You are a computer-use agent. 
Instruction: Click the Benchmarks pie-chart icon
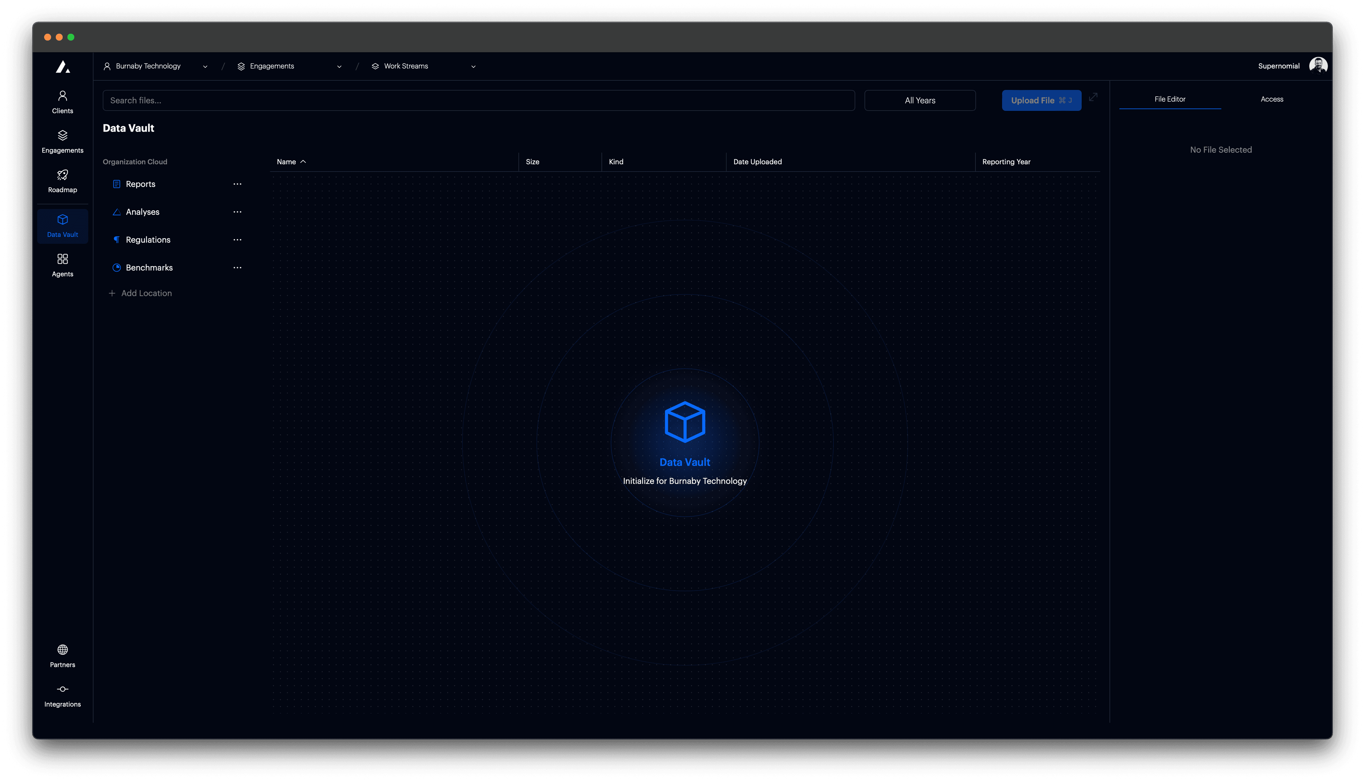pyautogui.click(x=117, y=267)
